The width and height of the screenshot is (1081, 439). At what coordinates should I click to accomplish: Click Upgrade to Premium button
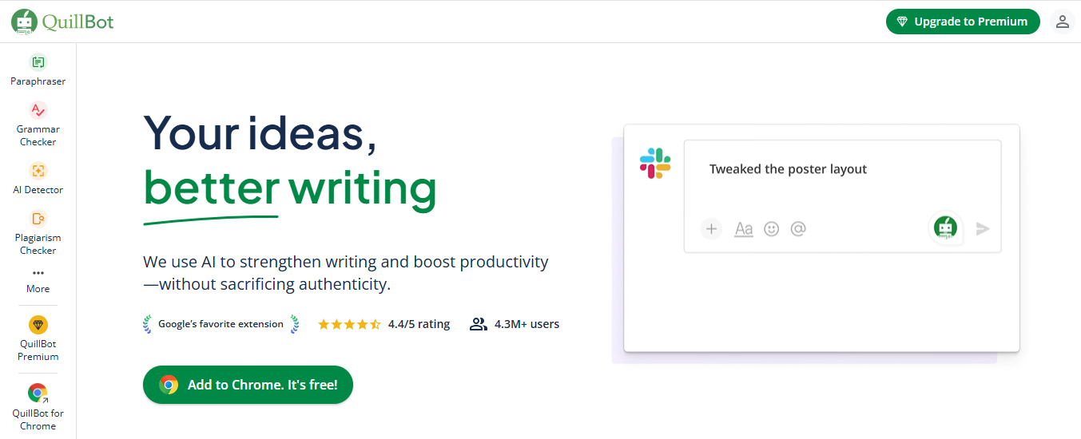(x=963, y=22)
